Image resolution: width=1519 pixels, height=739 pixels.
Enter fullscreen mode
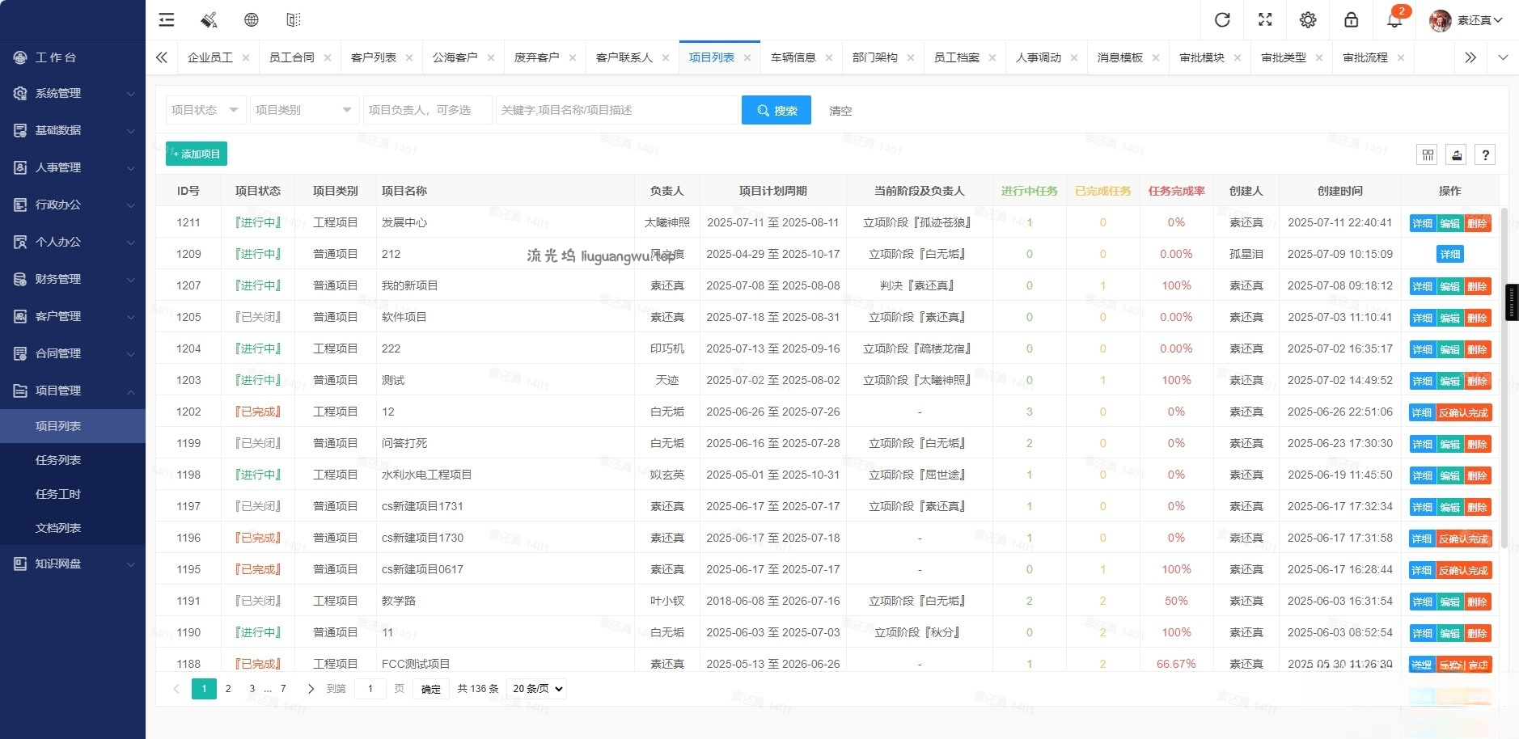[x=1265, y=19]
